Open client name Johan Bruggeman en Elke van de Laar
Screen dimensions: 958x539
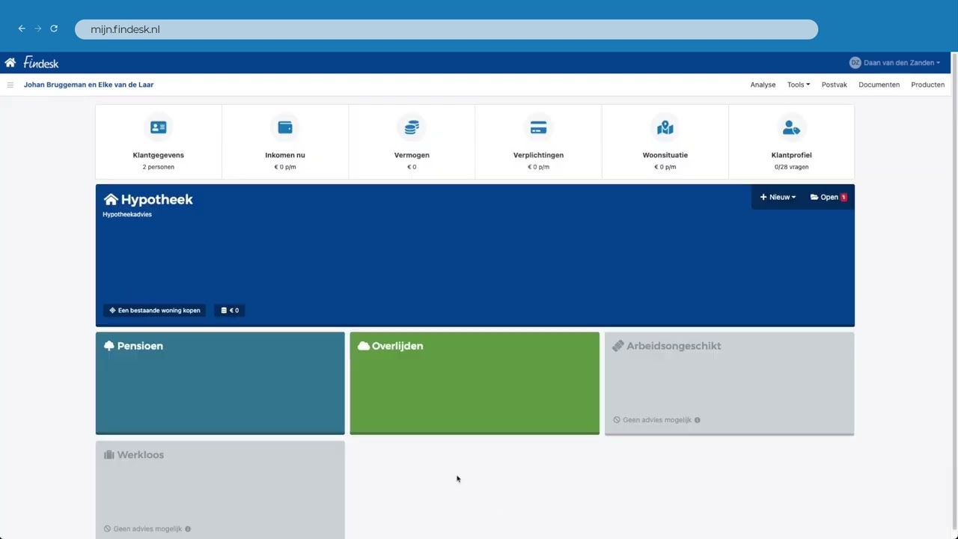(88, 85)
